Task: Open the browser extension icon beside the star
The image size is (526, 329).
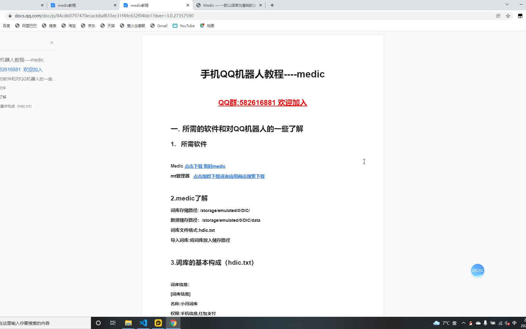Action: click(x=520, y=16)
